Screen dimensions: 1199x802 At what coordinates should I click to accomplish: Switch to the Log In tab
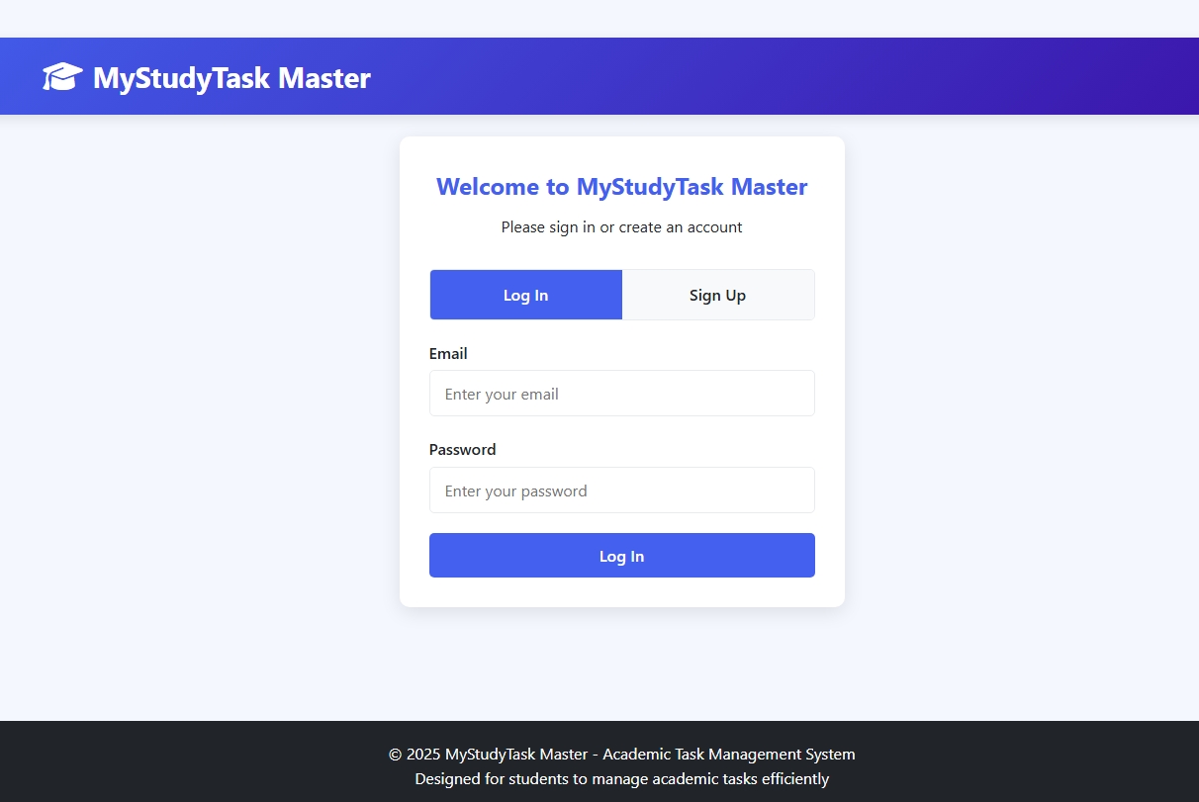525,295
